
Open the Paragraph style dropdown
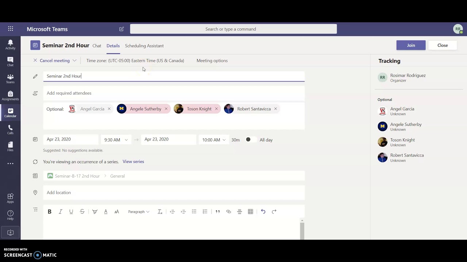coord(139,211)
